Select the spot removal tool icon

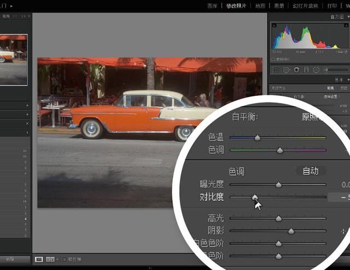coord(286,70)
